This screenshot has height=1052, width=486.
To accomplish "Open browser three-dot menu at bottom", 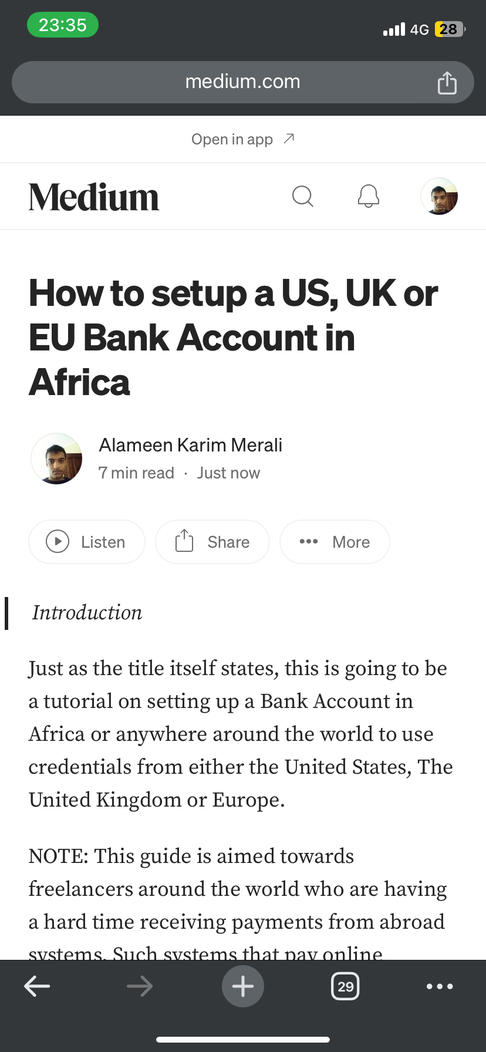I will (x=440, y=986).
